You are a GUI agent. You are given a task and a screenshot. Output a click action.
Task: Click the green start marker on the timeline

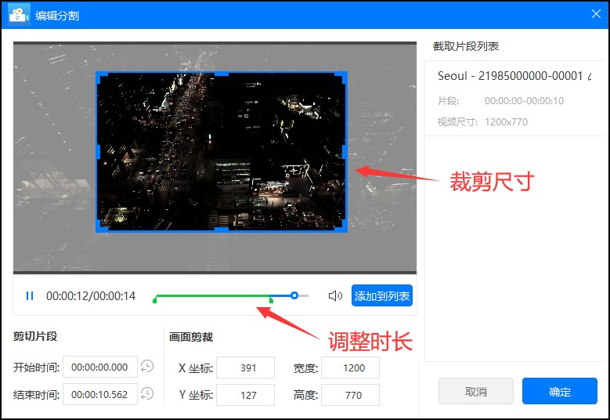point(155,299)
